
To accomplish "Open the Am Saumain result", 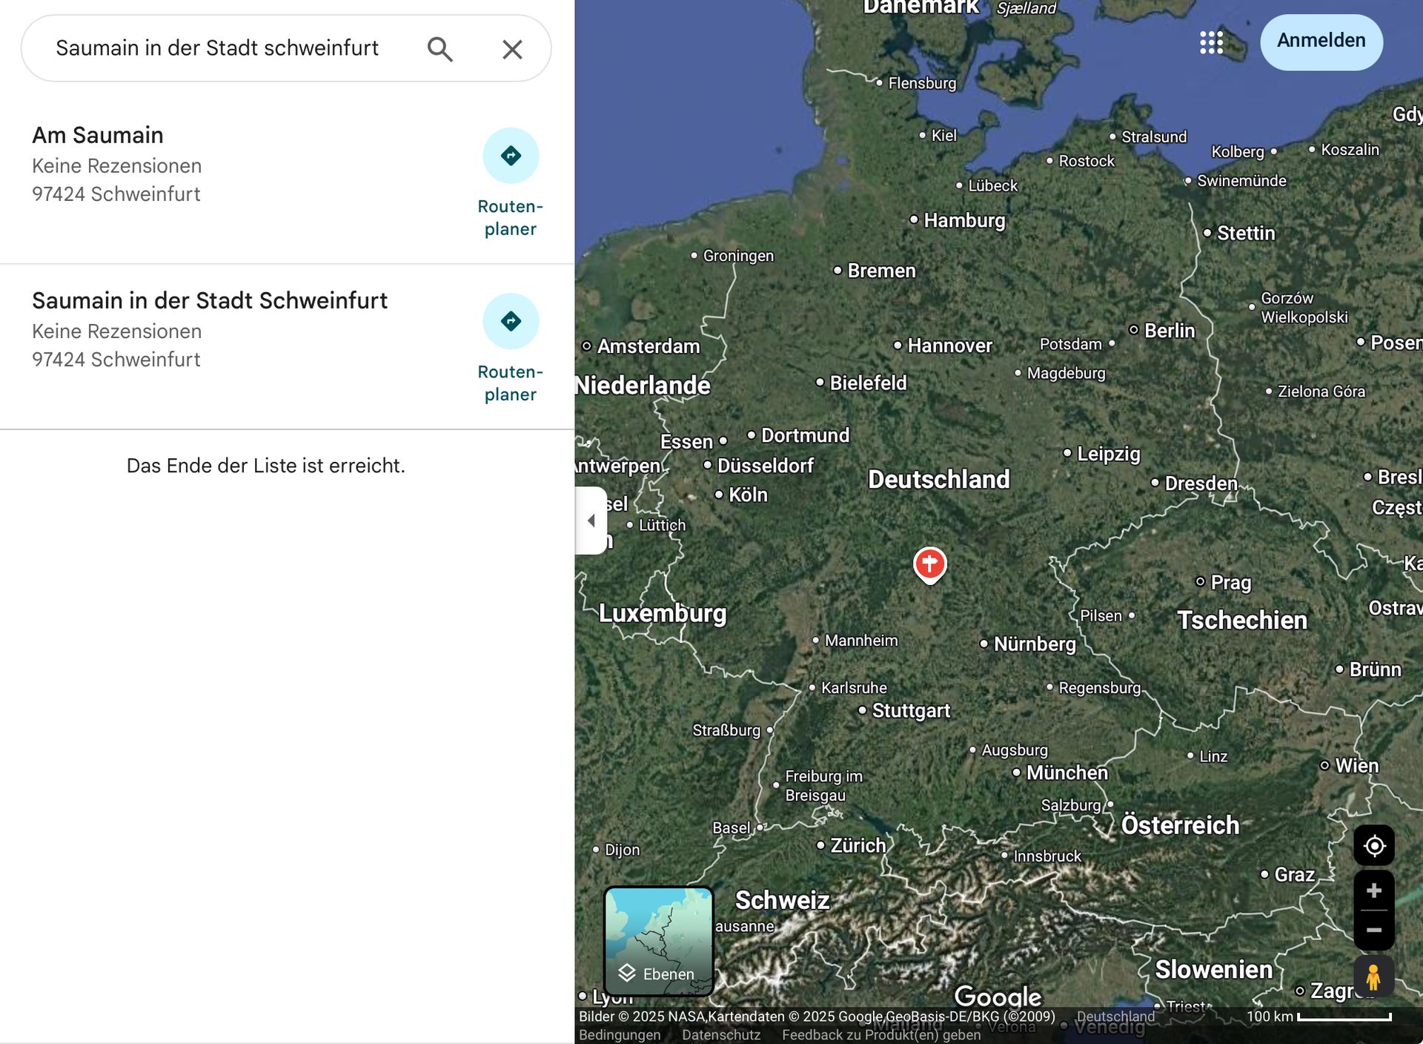I will pyautogui.click(x=98, y=136).
